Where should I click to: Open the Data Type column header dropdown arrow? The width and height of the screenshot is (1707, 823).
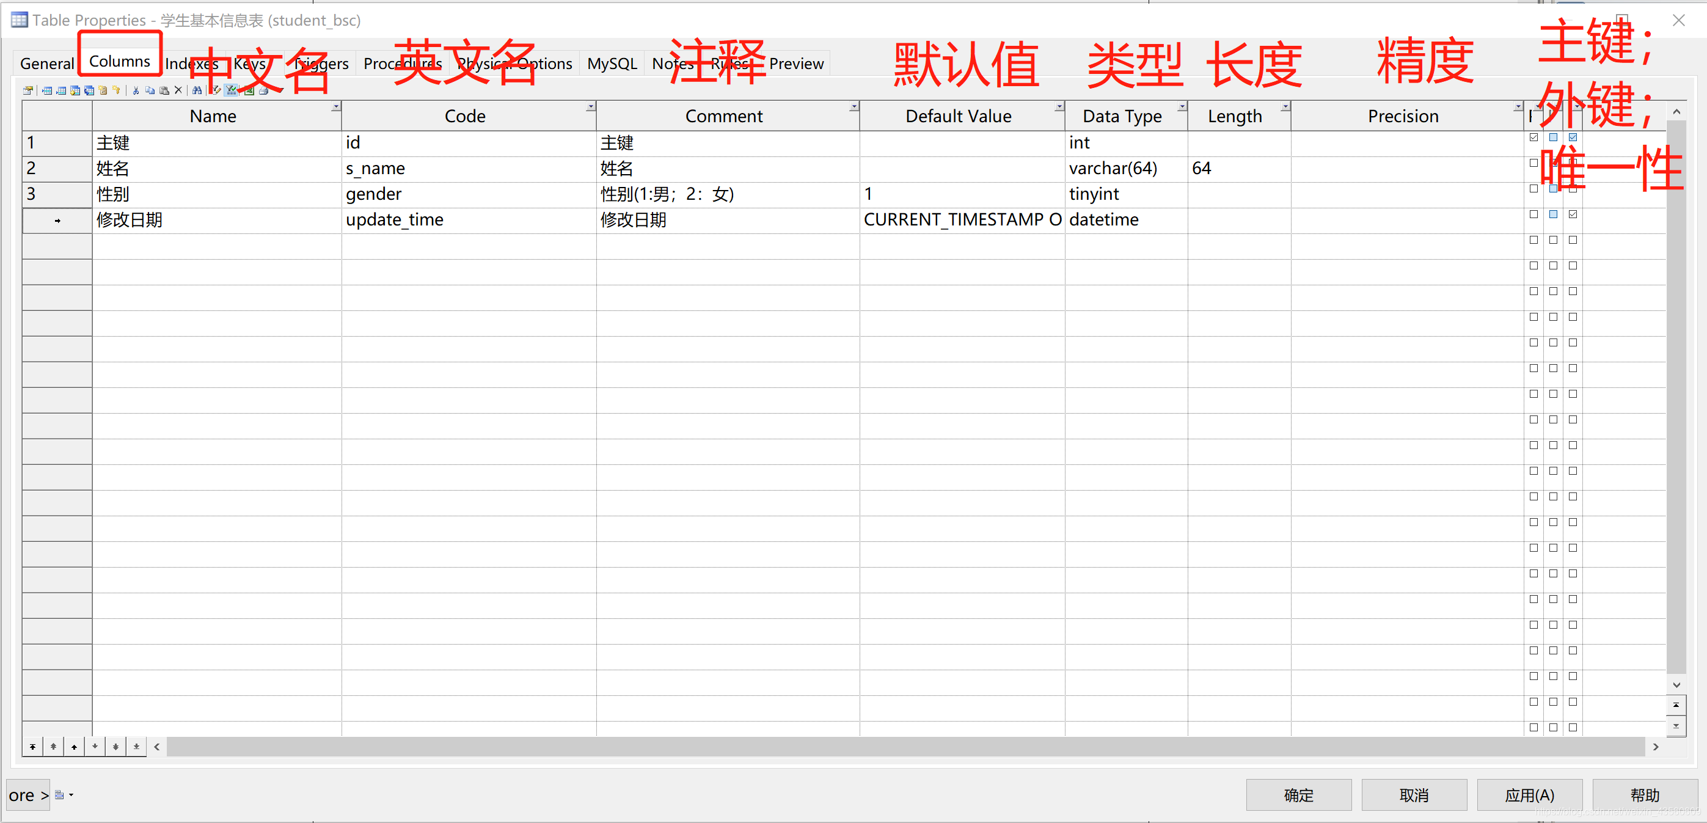pos(1182,107)
